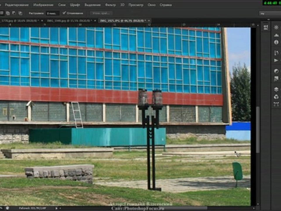Screen dimensions: 281x211
Task: Open the Окно menu
Action: point(152,5)
